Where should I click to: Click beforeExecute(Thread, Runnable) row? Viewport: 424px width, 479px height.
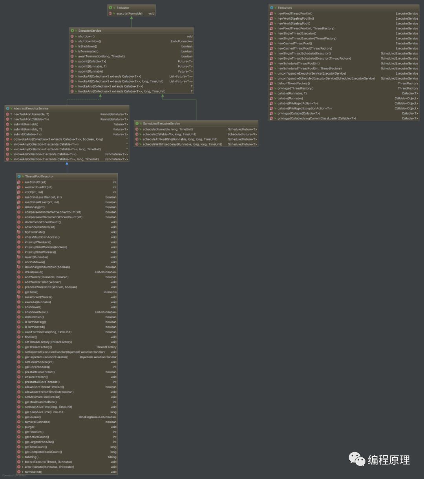pyautogui.click(x=67, y=462)
